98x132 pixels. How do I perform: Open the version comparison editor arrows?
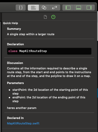click(x=55, y=8)
